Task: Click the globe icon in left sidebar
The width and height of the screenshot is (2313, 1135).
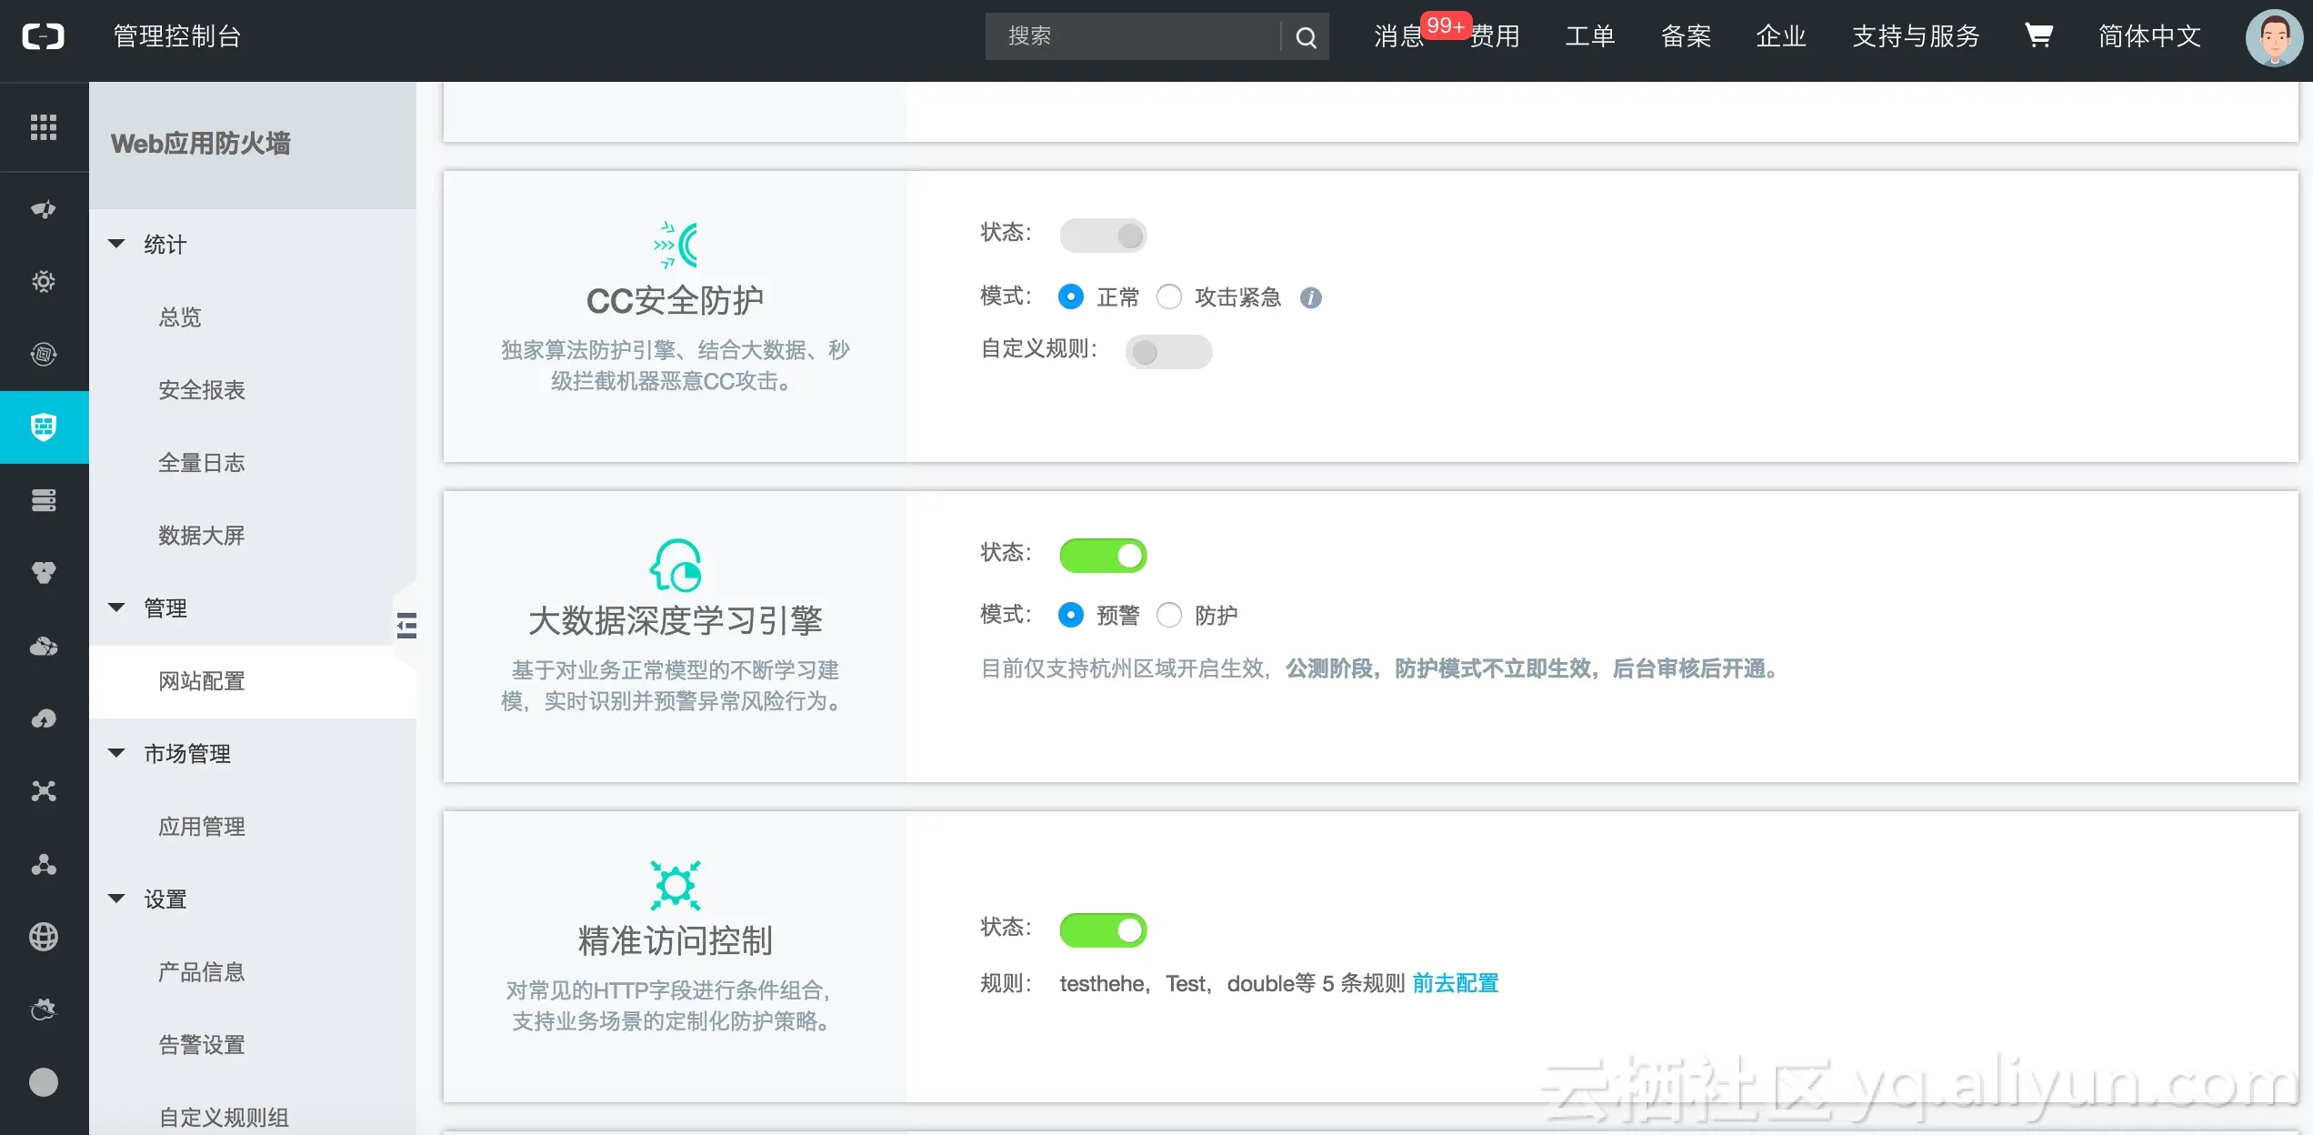Action: tap(44, 936)
